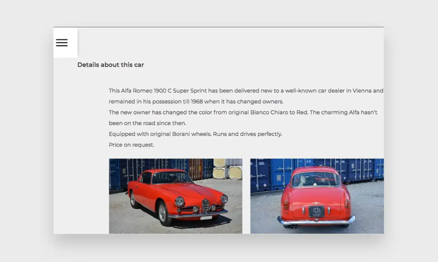Click the line mentioning 1968 ownership change
Image resolution: width=438 pixels, height=262 pixels.
(196, 102)
